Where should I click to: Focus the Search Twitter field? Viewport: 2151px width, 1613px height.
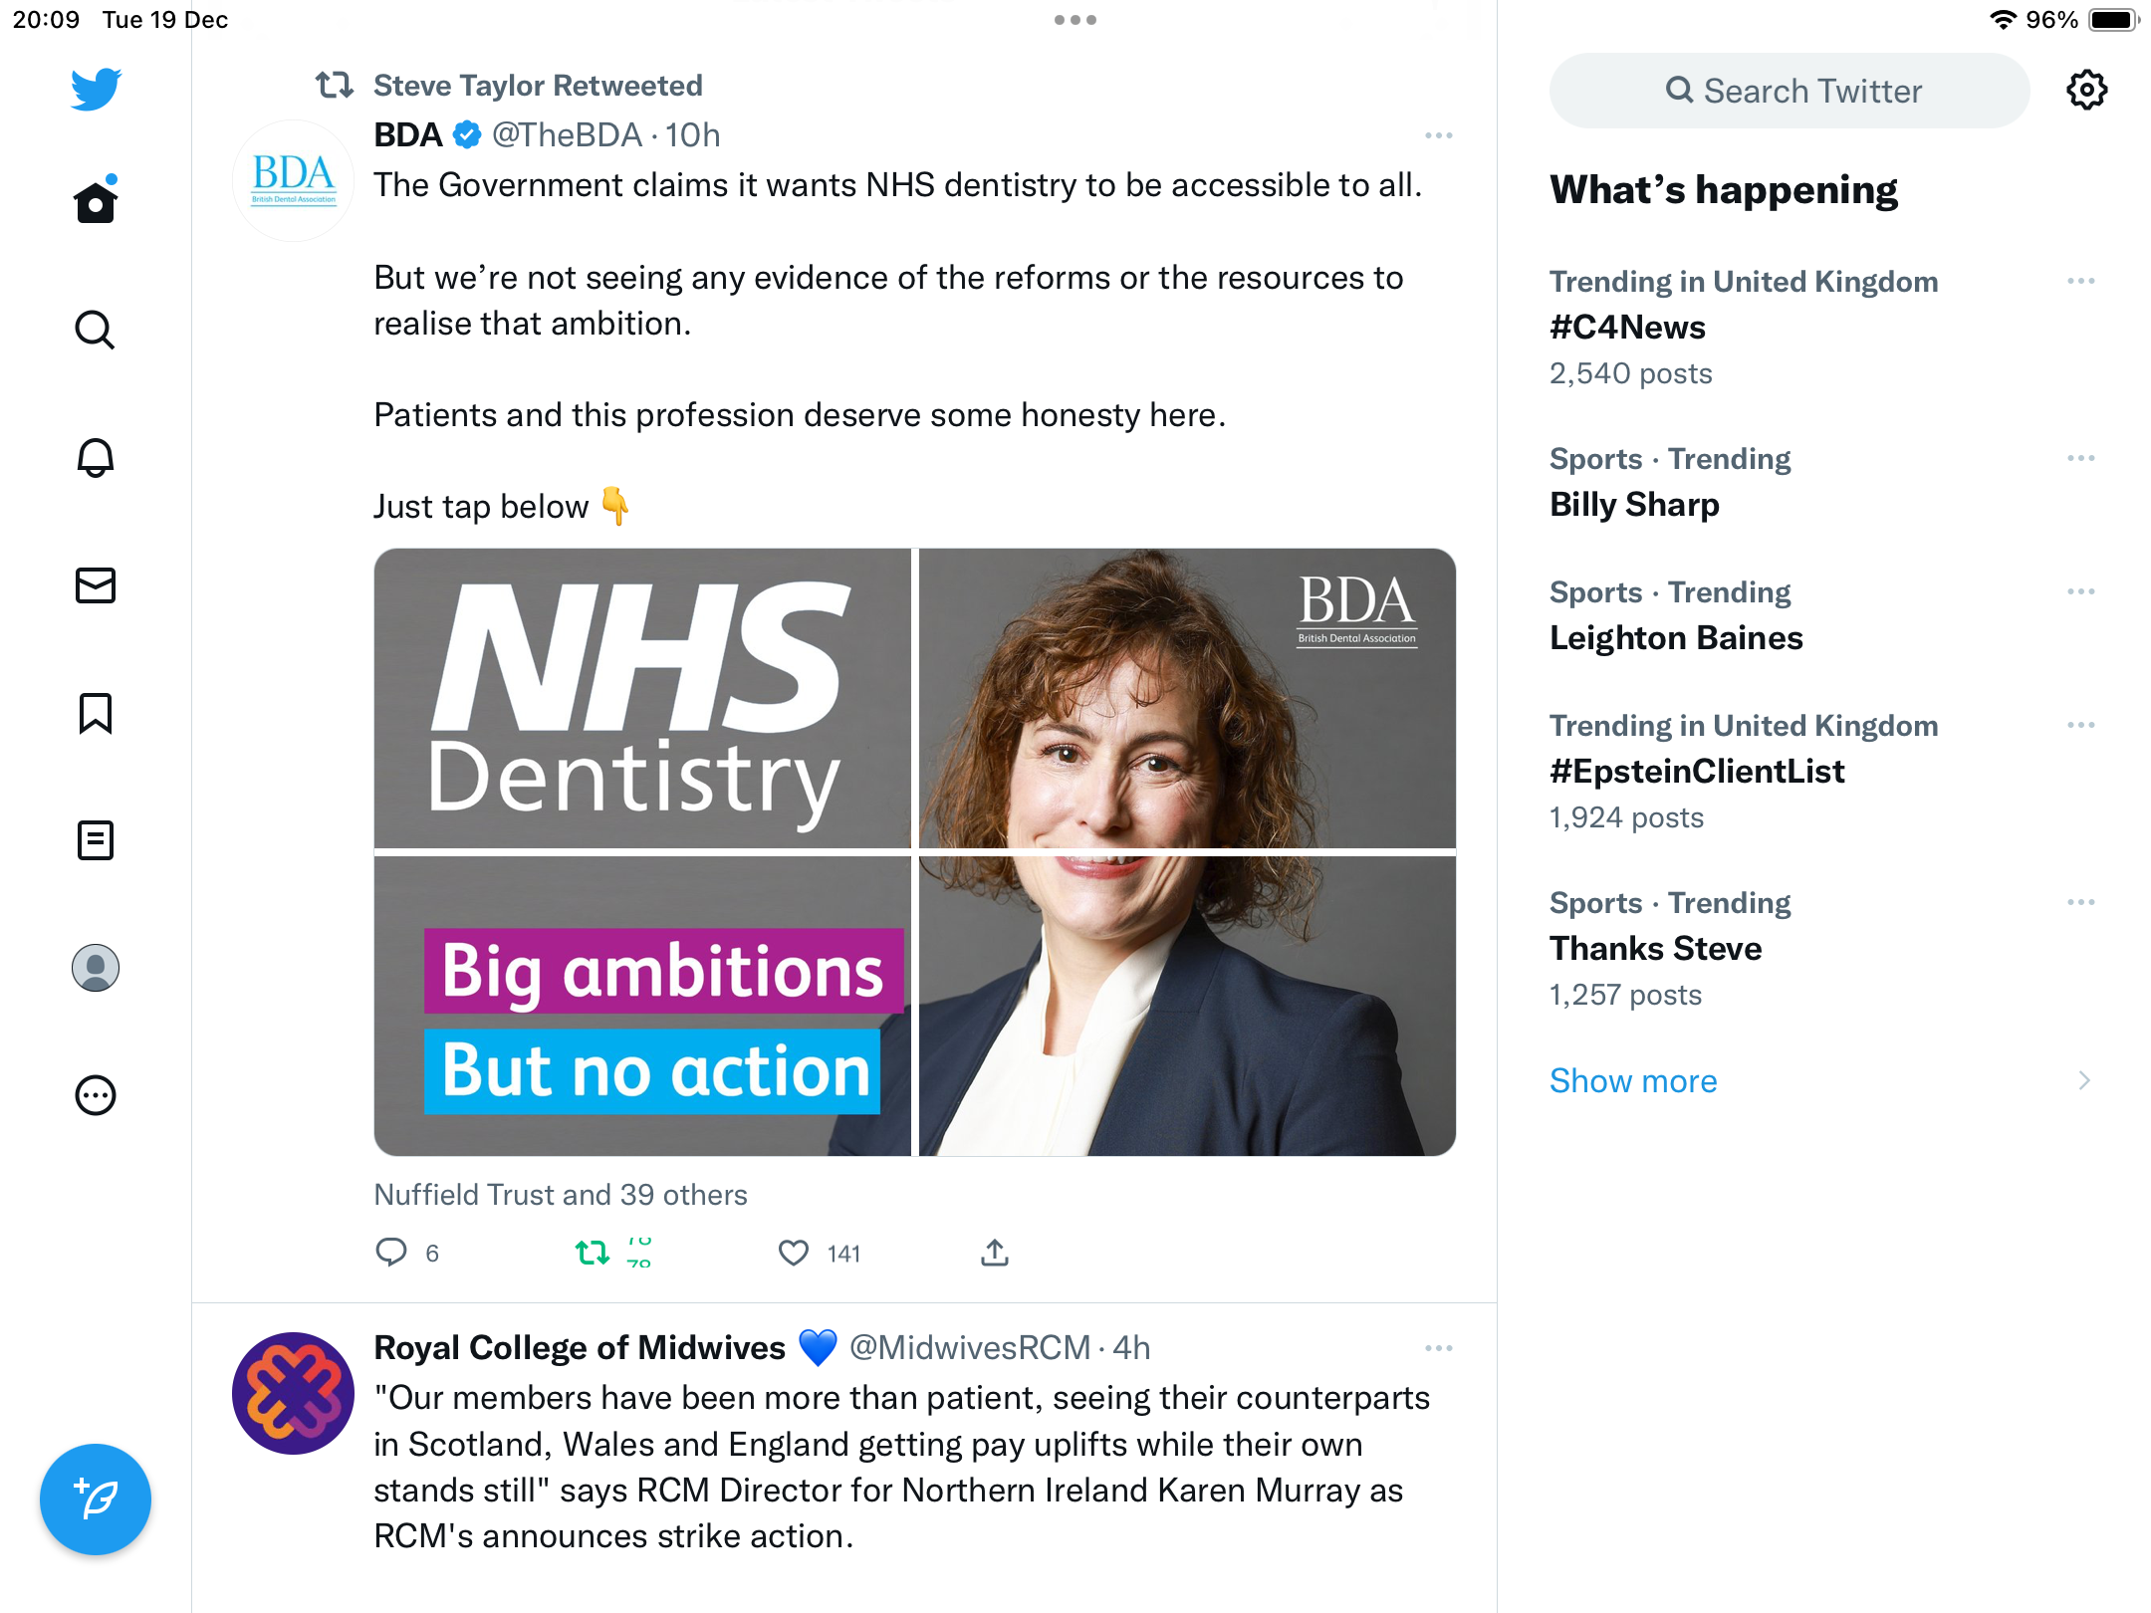coord(1790,91)
